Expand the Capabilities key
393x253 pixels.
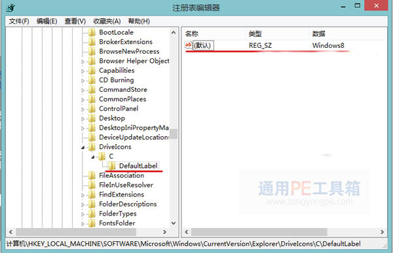click(x=83, y=71)
